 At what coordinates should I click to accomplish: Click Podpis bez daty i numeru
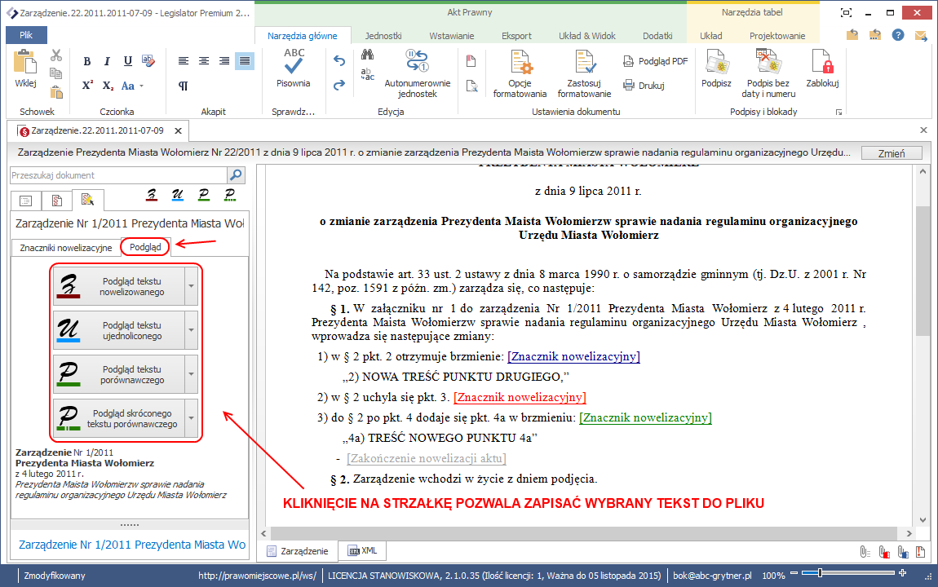(x=768, y=73)
